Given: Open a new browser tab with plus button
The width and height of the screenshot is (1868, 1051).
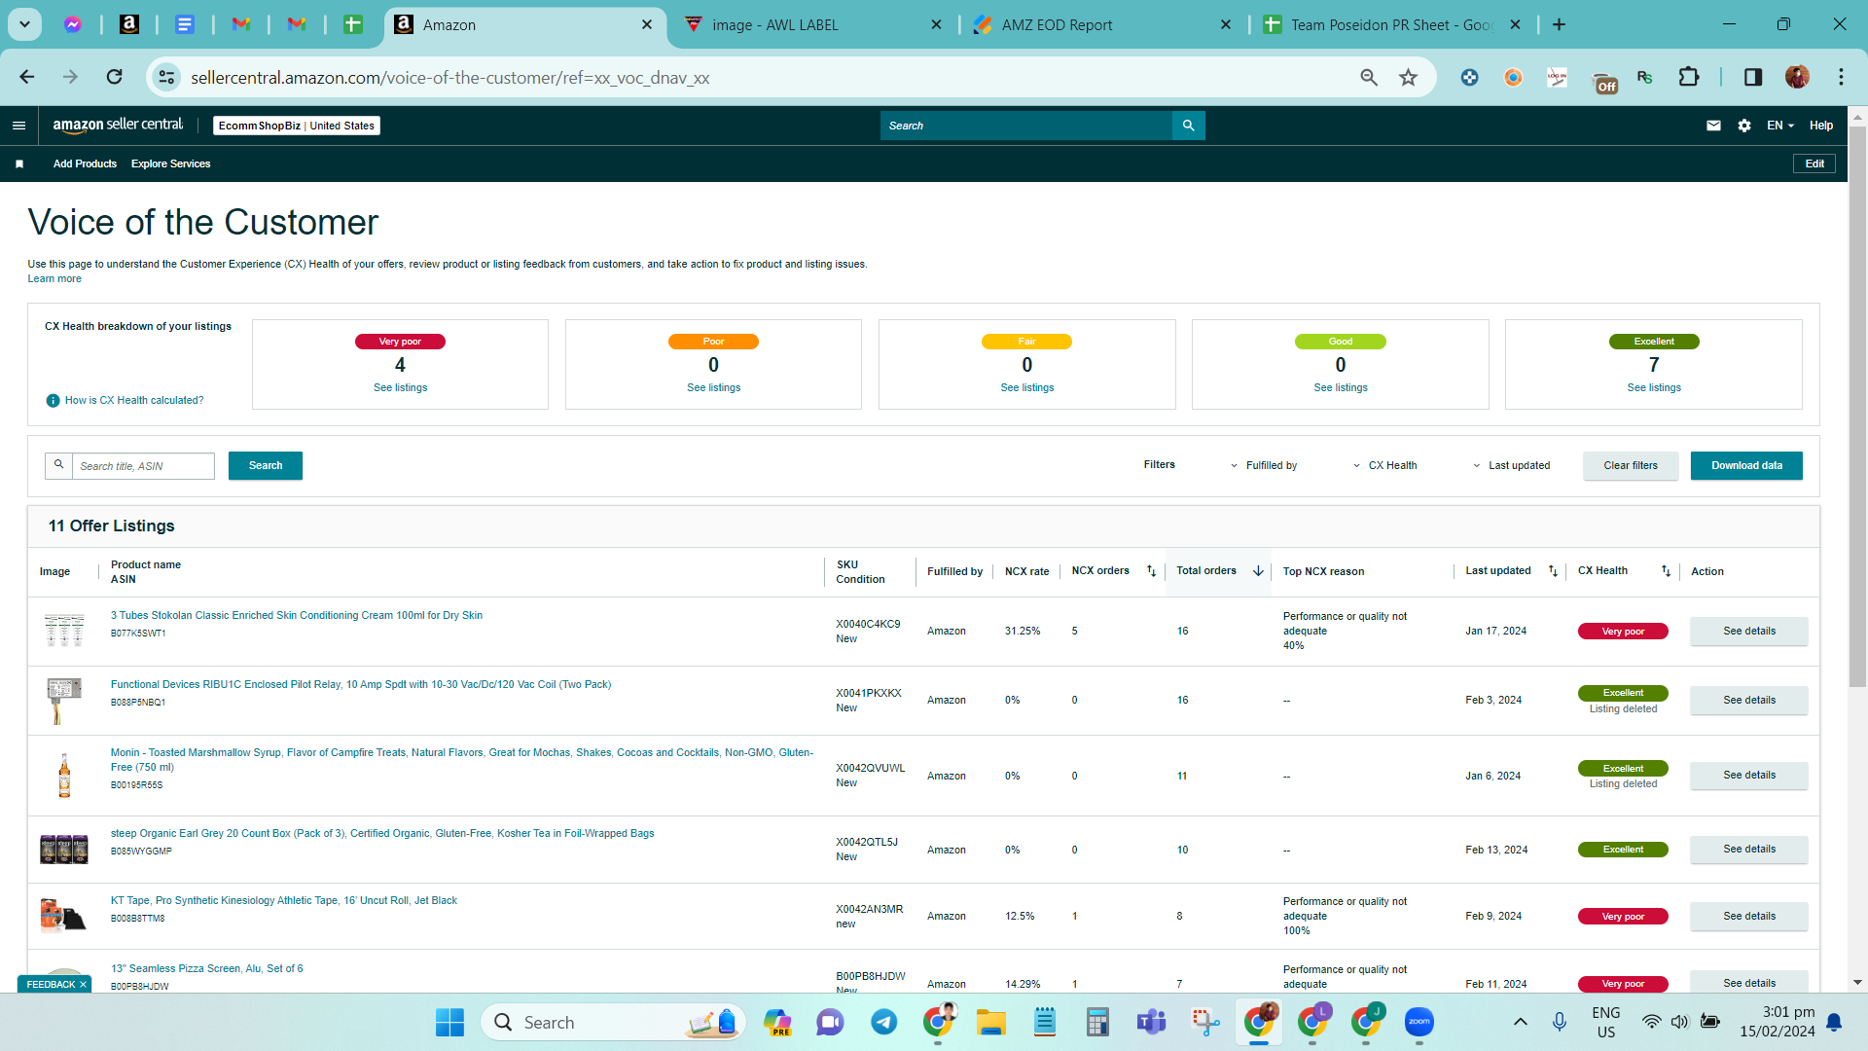Looking at the screenshot, I should (1559, 24).
